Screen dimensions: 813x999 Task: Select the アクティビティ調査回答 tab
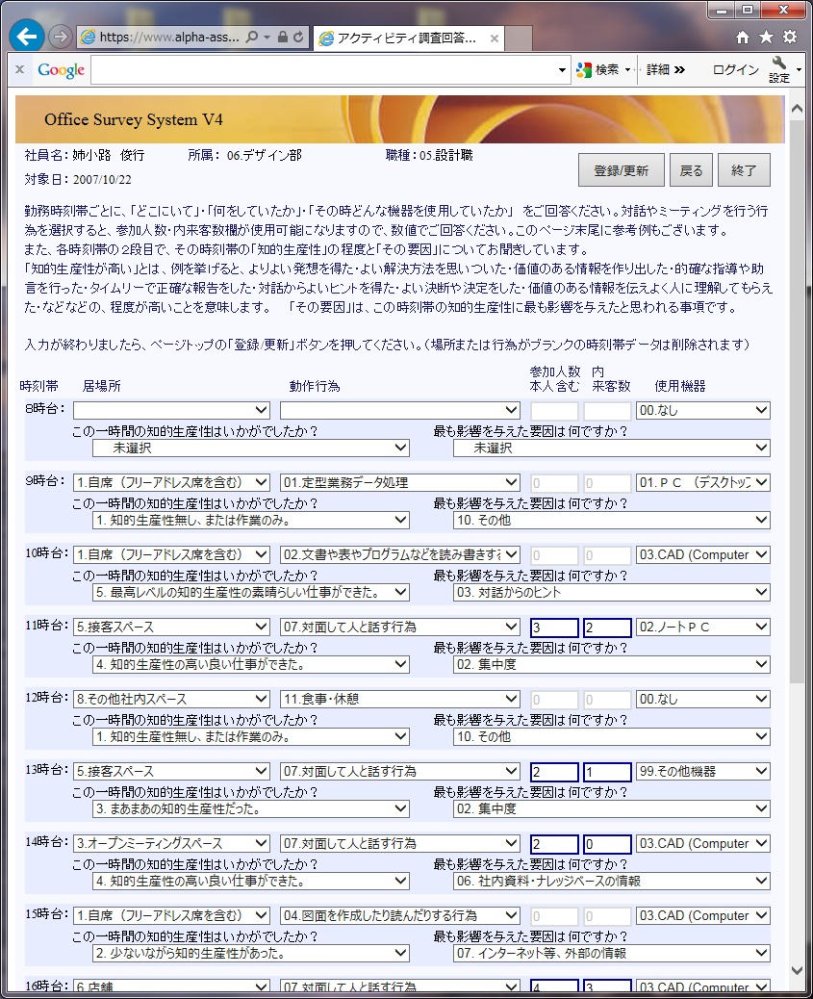point(408,38)
